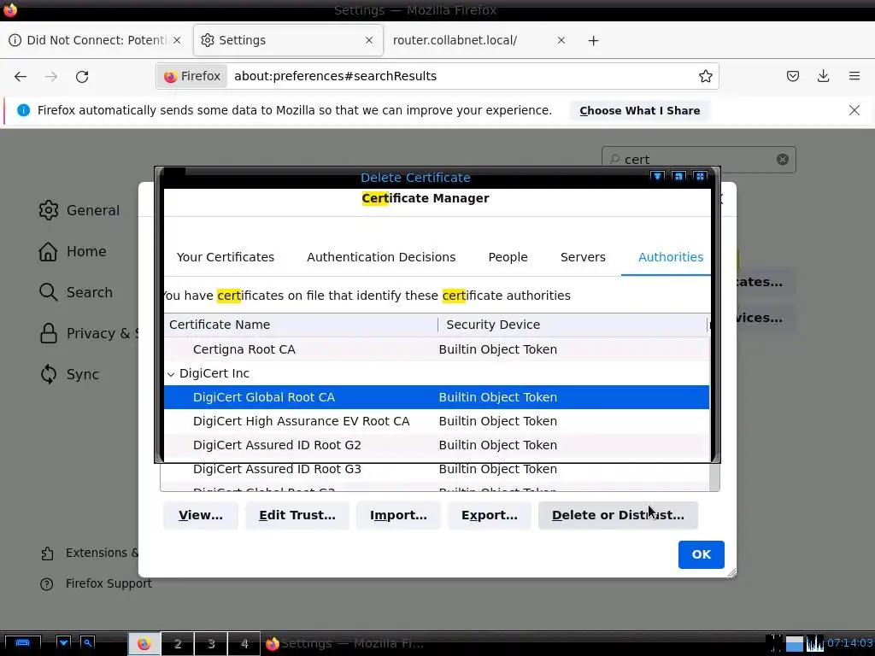This screenshot has width=875, height=656.
Task: Open Extensions & Themes link
Action: [x=89, y=553]
